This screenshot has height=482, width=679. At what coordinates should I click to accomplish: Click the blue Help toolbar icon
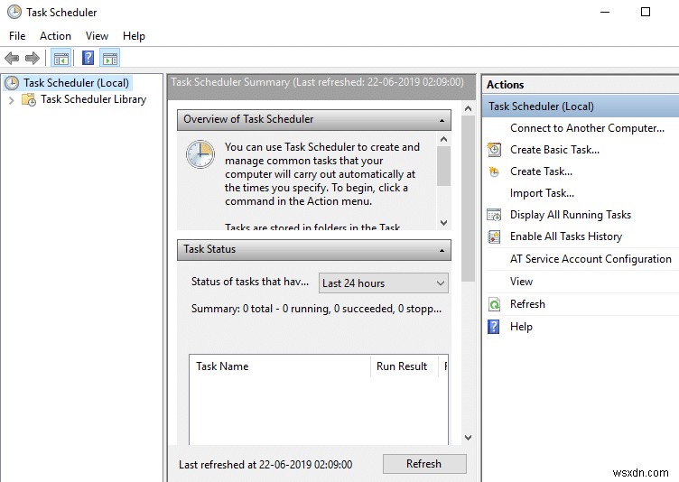pos(88,58)
